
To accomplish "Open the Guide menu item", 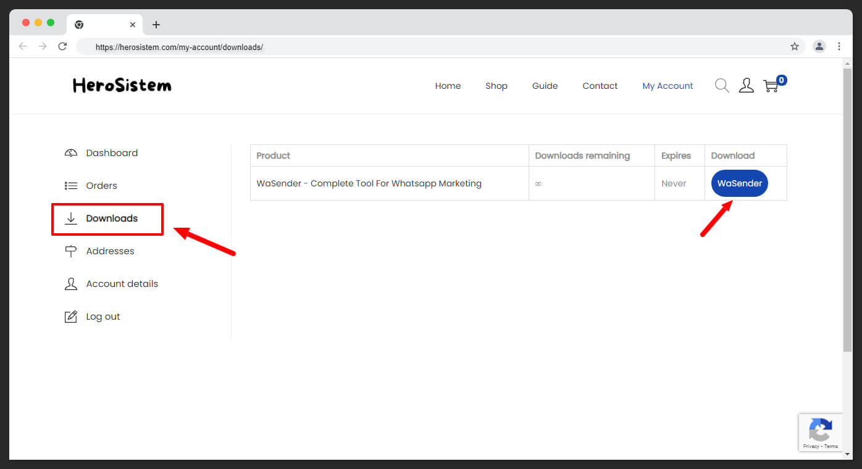I will coord(545,86).
